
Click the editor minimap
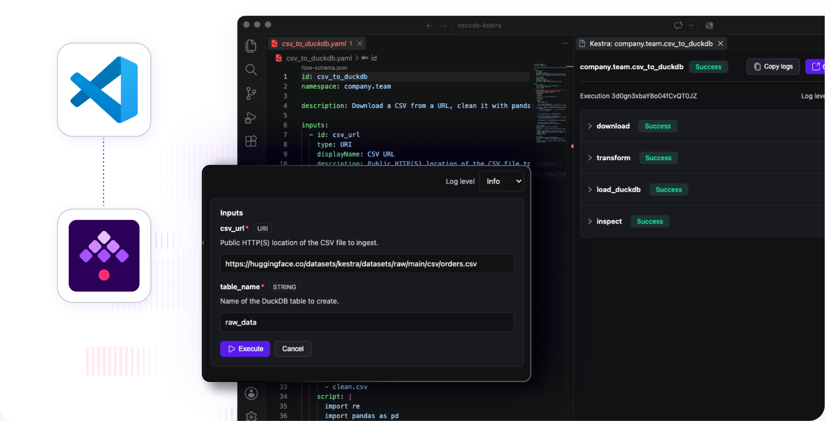(550, 103)
